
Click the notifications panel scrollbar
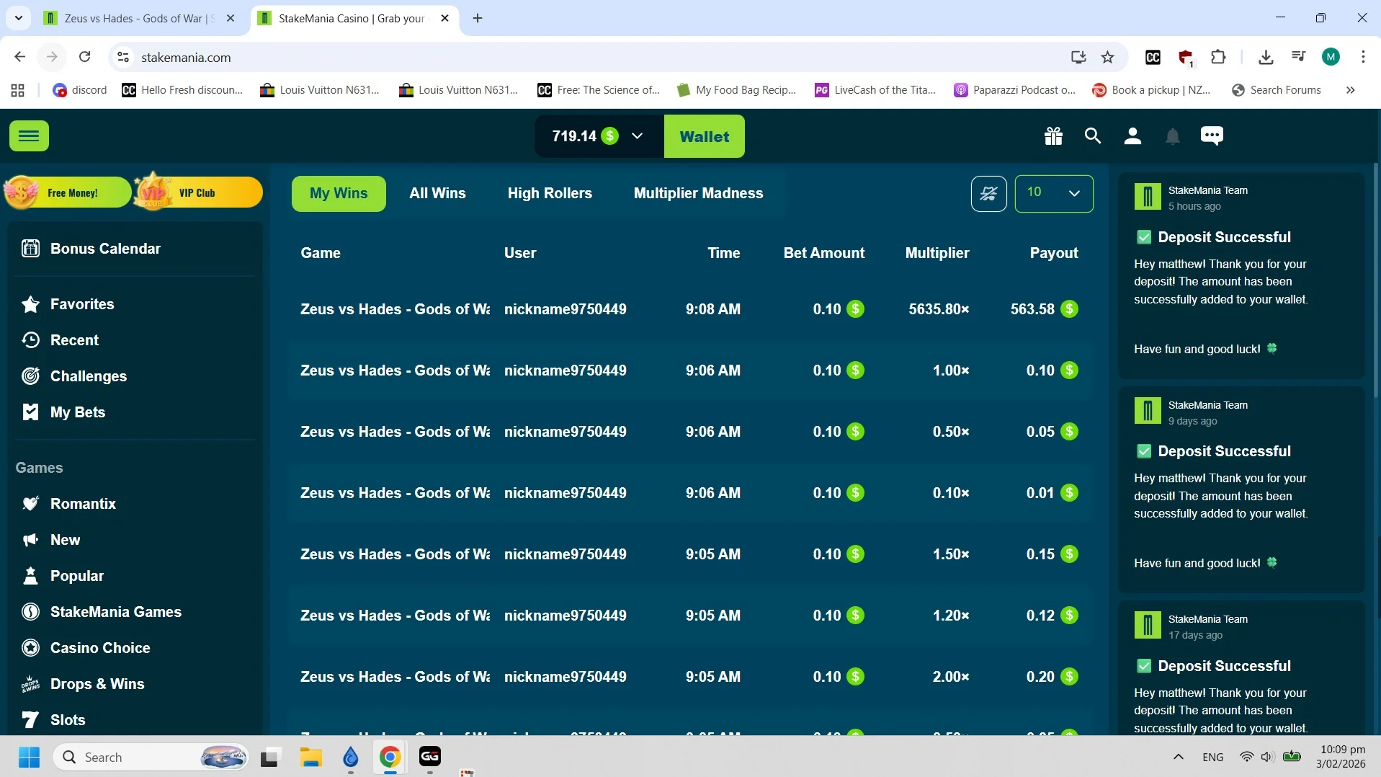point(1375,281)
